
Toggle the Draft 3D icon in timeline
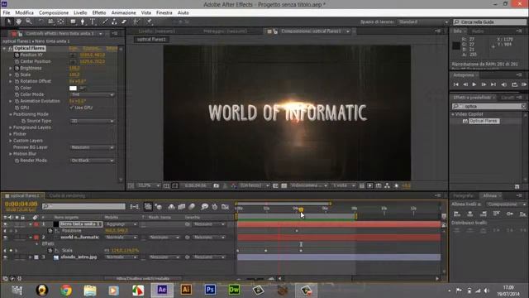pyautogui.click(x=159, y=206)
